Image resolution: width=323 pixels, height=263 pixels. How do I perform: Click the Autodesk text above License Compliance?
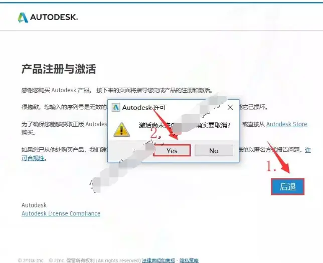34,205
